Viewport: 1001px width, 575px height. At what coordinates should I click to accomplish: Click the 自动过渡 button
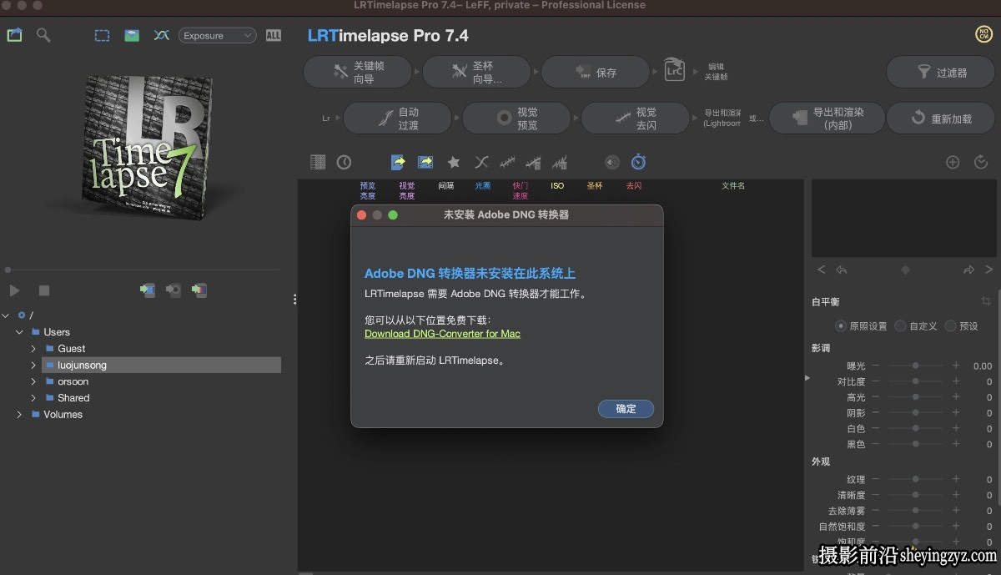[399, 119]
